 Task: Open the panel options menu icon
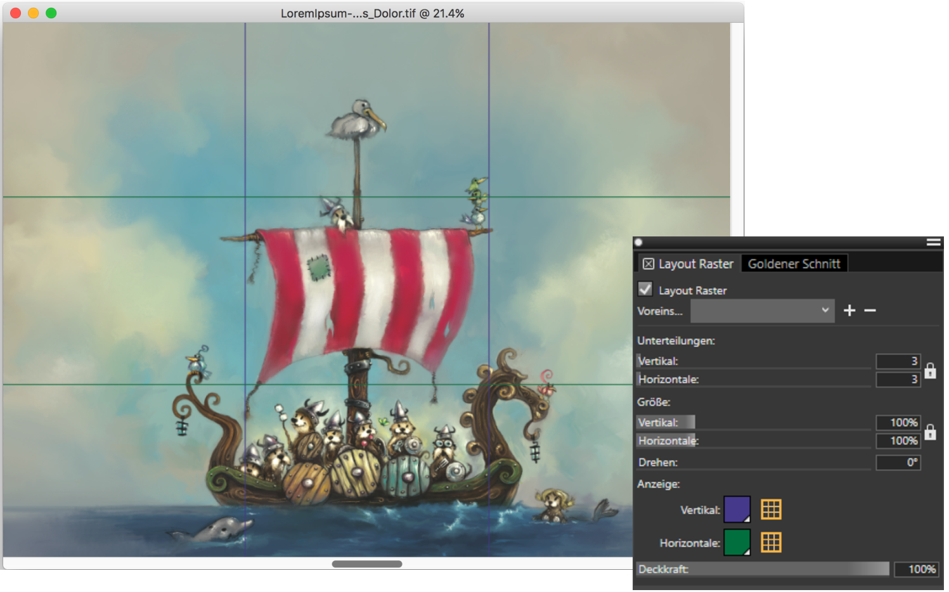[933, 242]
